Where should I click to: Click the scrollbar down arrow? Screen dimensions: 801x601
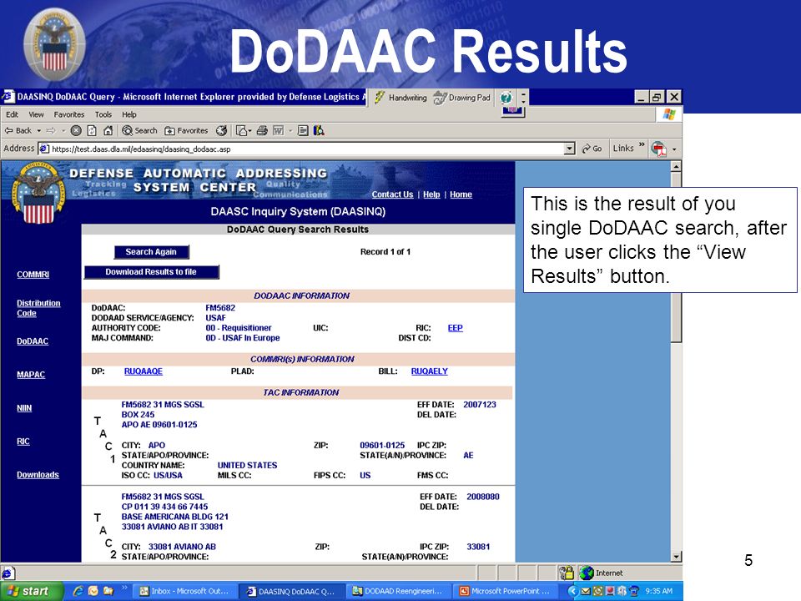[676, 557]
